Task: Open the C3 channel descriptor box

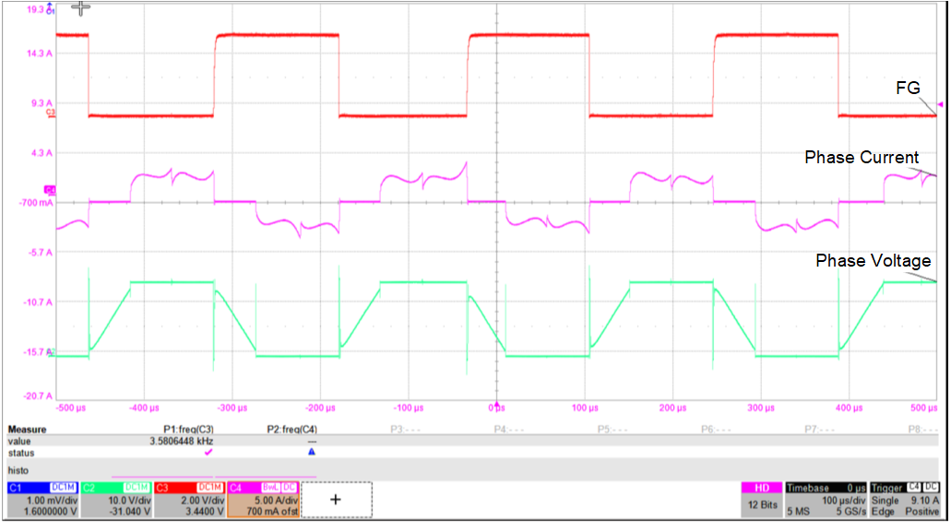Action: (x=189, y=499)
